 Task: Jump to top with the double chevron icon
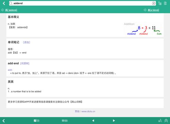click(x=166, y=121)
